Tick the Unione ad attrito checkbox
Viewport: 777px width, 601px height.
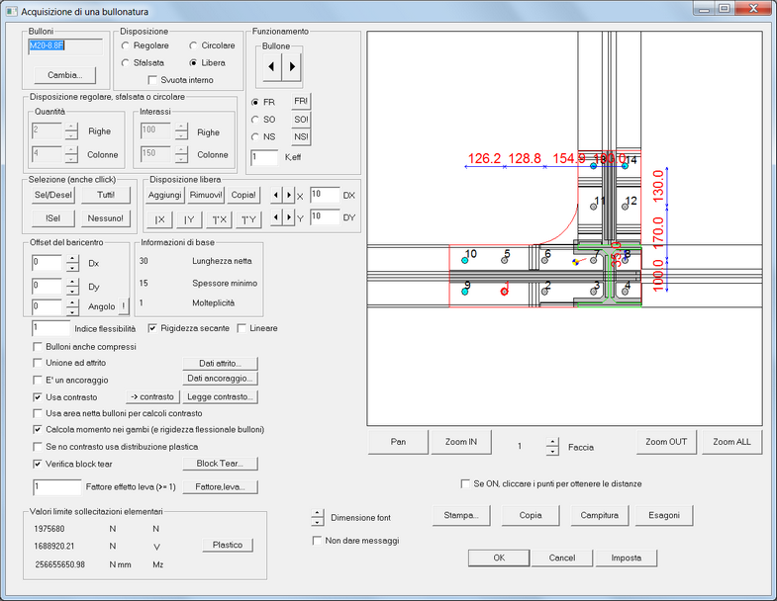38,363
